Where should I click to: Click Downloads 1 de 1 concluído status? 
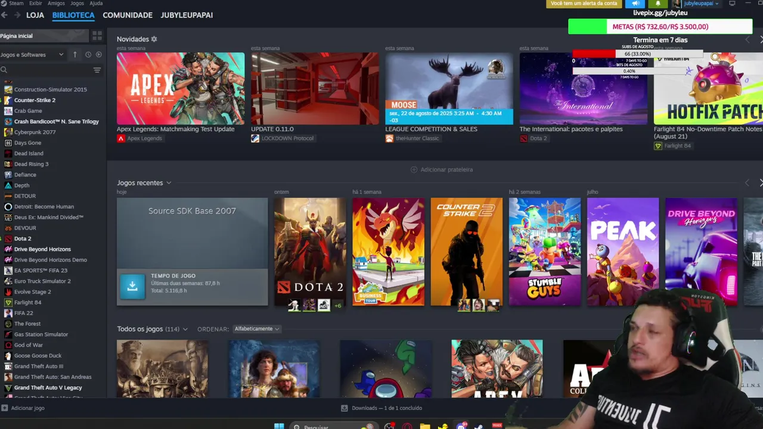(387, 408)
